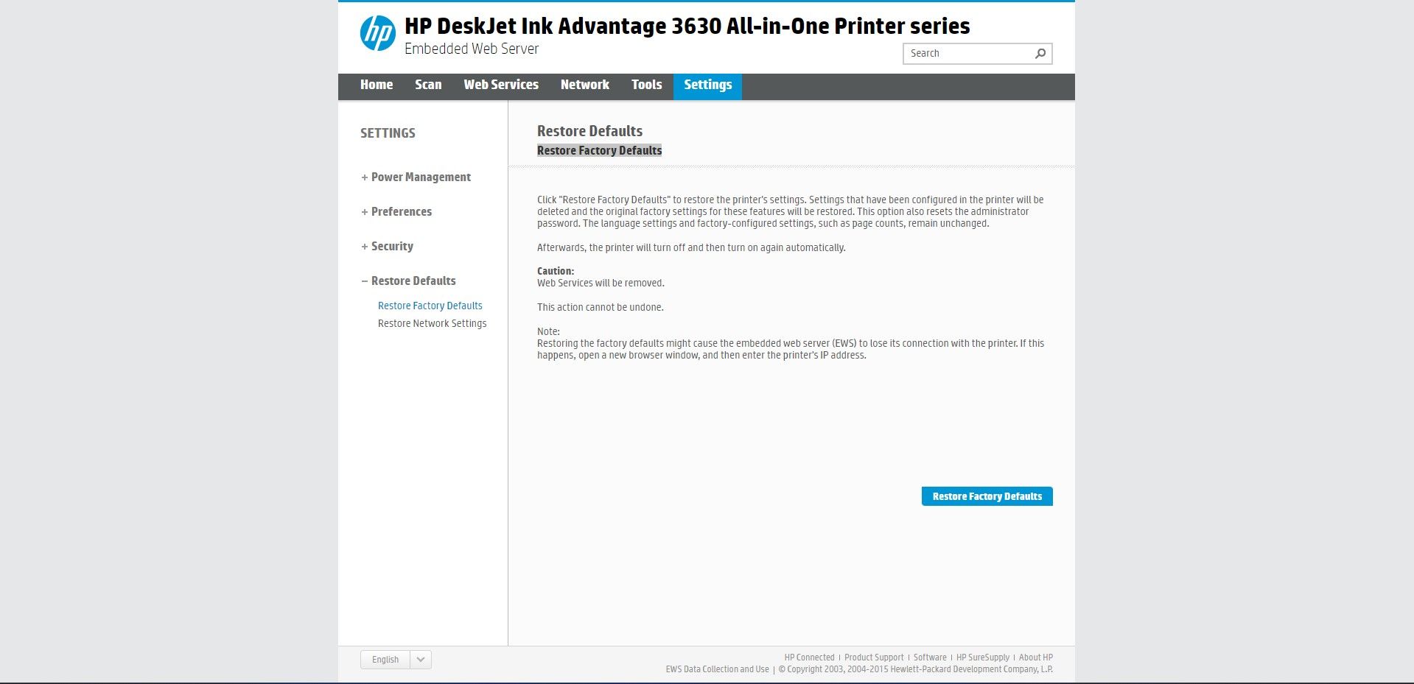This screenshot has height=684, width=1414.
Task: Open EWS Data Collection and Use
Action: point(717,669)
